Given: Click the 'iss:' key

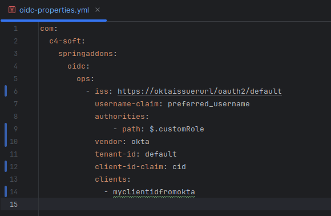Looking at the screenshot, I should (103, 91).
